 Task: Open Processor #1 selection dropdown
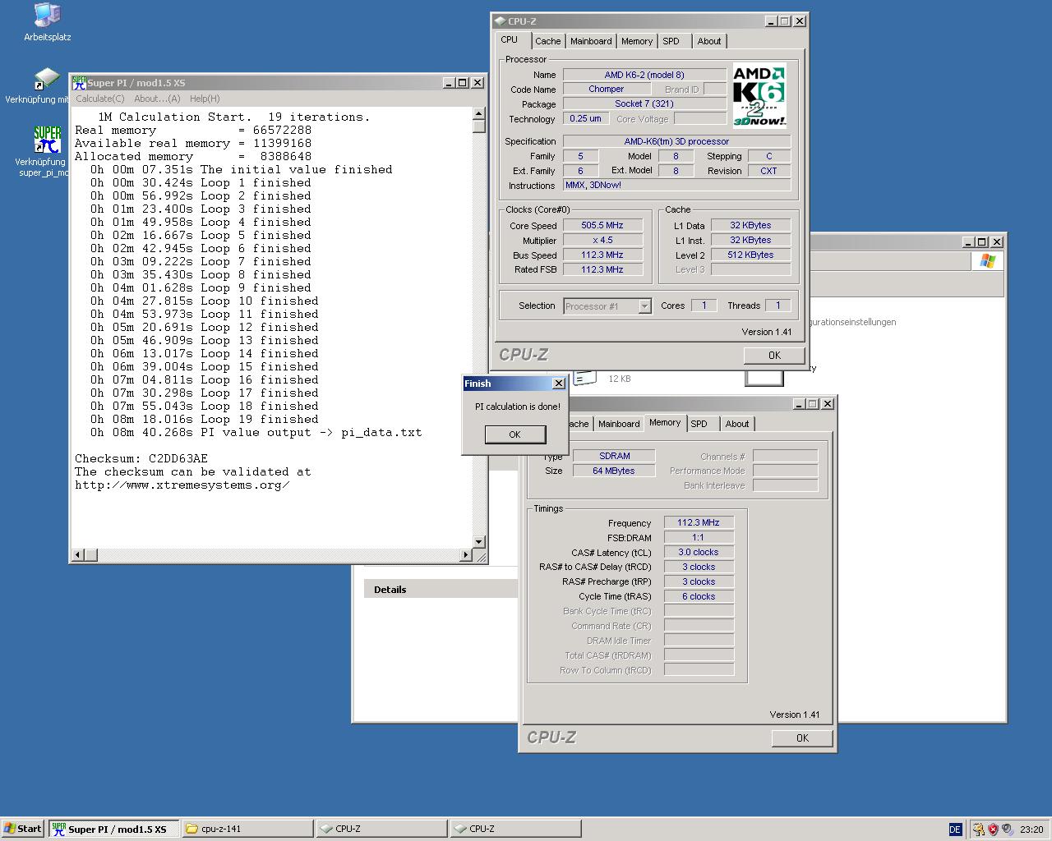(x=644, y=306)
